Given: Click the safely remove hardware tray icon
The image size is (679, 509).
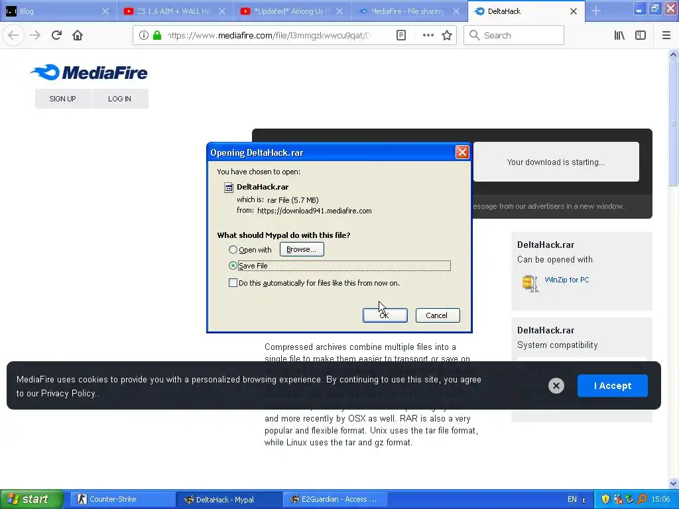Looking at the screenshot, I should tap(630, 499).
